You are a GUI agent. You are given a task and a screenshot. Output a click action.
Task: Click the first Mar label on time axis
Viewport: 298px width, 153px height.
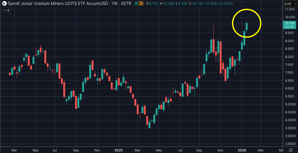click(x=14, y=151)
